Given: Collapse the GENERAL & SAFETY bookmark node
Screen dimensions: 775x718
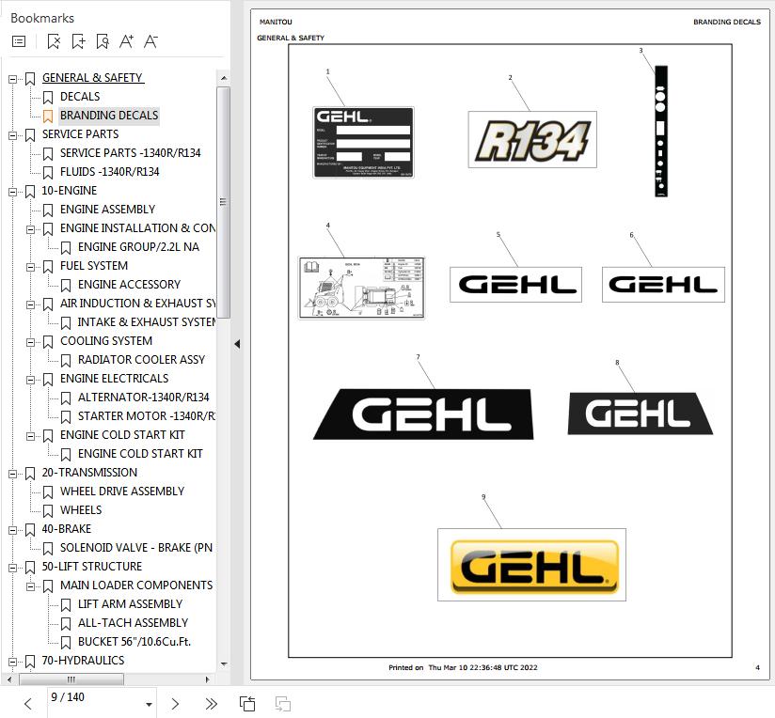Looking at the screenshot, I should 12,79.
